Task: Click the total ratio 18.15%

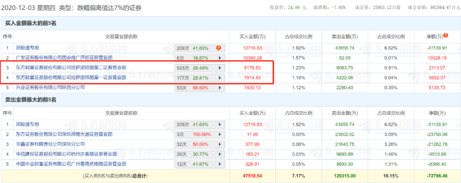Action: click(391, 176)
